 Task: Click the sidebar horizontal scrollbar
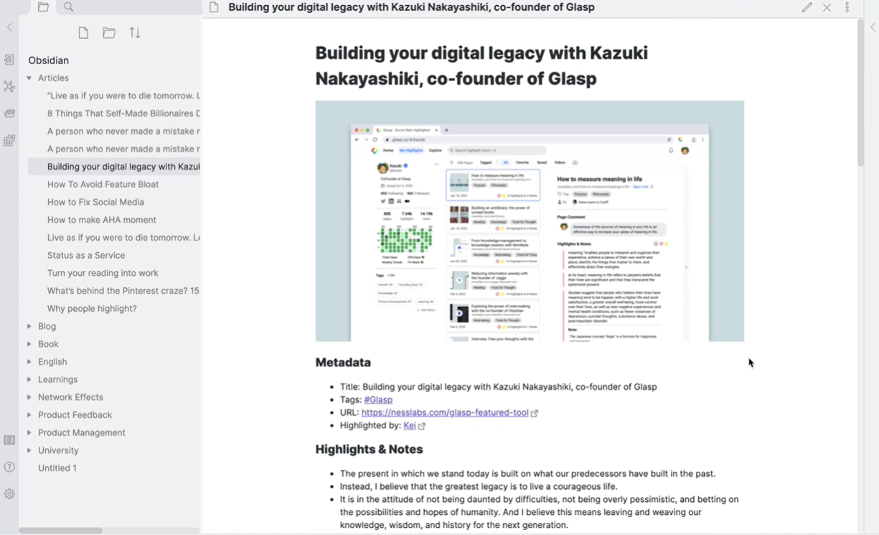(x=60, y=531)
